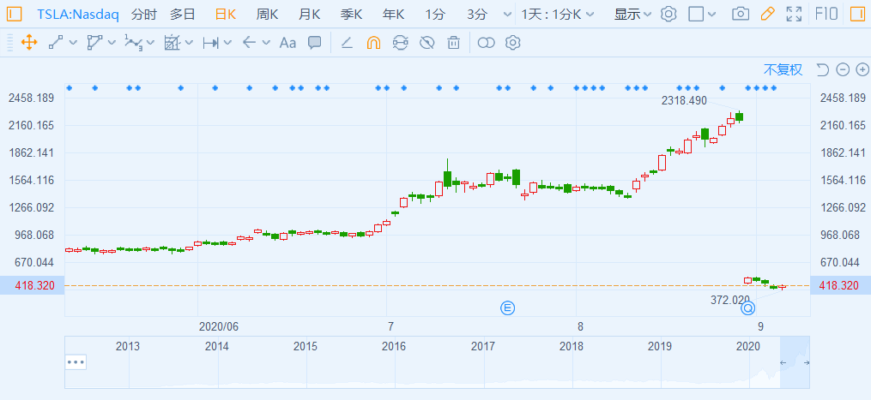This screenshot has height=400, width=871.
Task: Reset chart view with undo arrow
Action: coord(822,69)
